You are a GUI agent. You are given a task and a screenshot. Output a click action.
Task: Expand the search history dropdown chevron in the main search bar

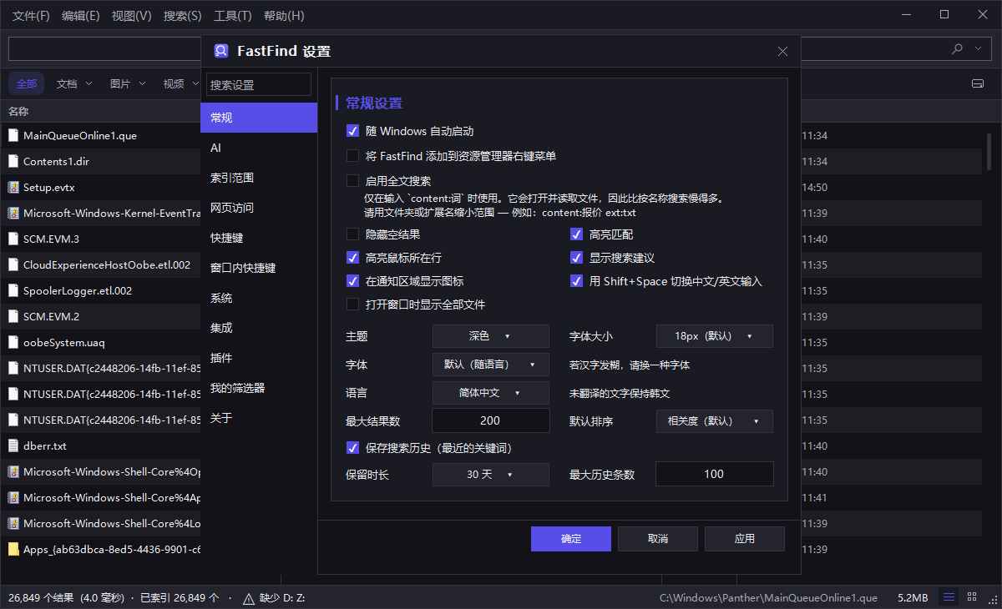(x=979, y=49)
